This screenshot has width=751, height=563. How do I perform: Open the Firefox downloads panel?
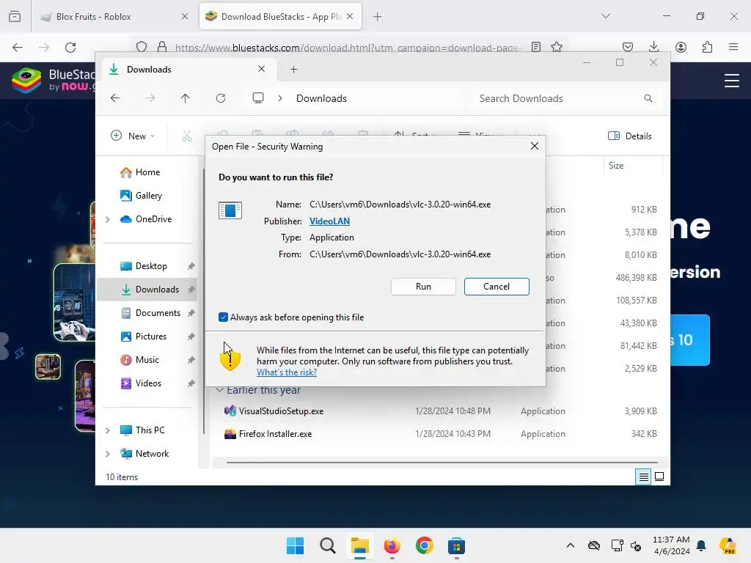click(653, 47)
